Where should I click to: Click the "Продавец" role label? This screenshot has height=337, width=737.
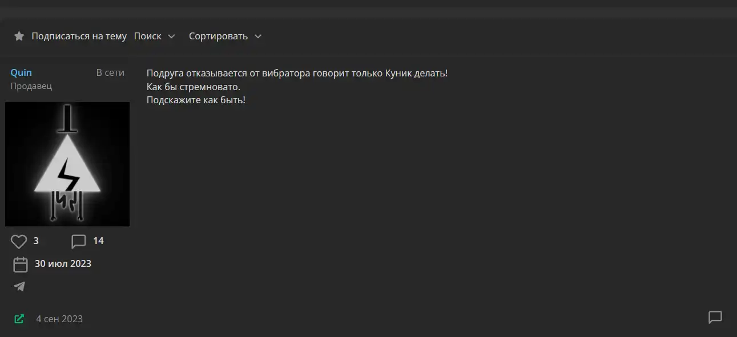31,86
